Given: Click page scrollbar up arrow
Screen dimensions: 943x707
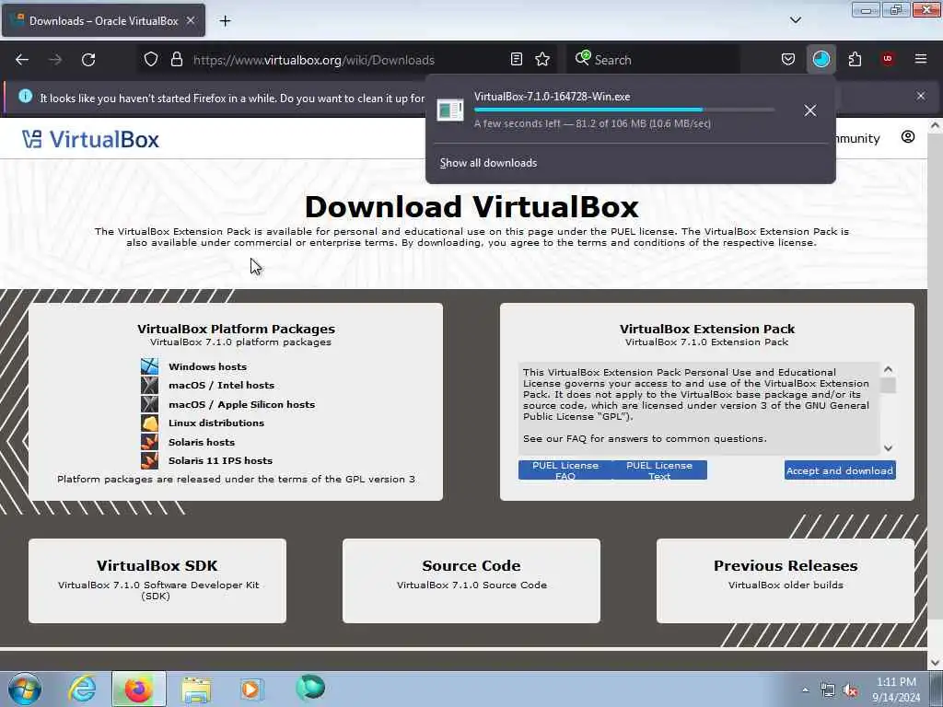Looking at the screenshot, I should coord(935,125).
